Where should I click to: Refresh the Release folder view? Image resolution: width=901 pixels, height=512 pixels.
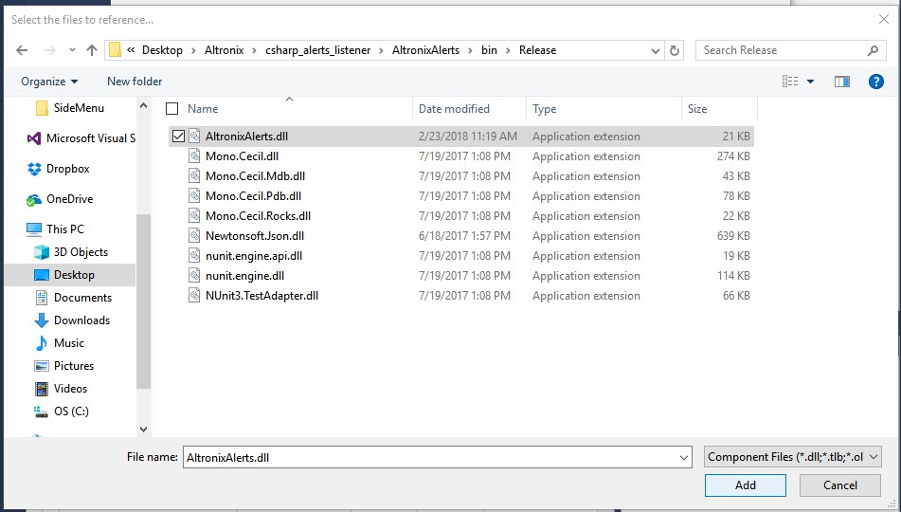tap(675, 50)
